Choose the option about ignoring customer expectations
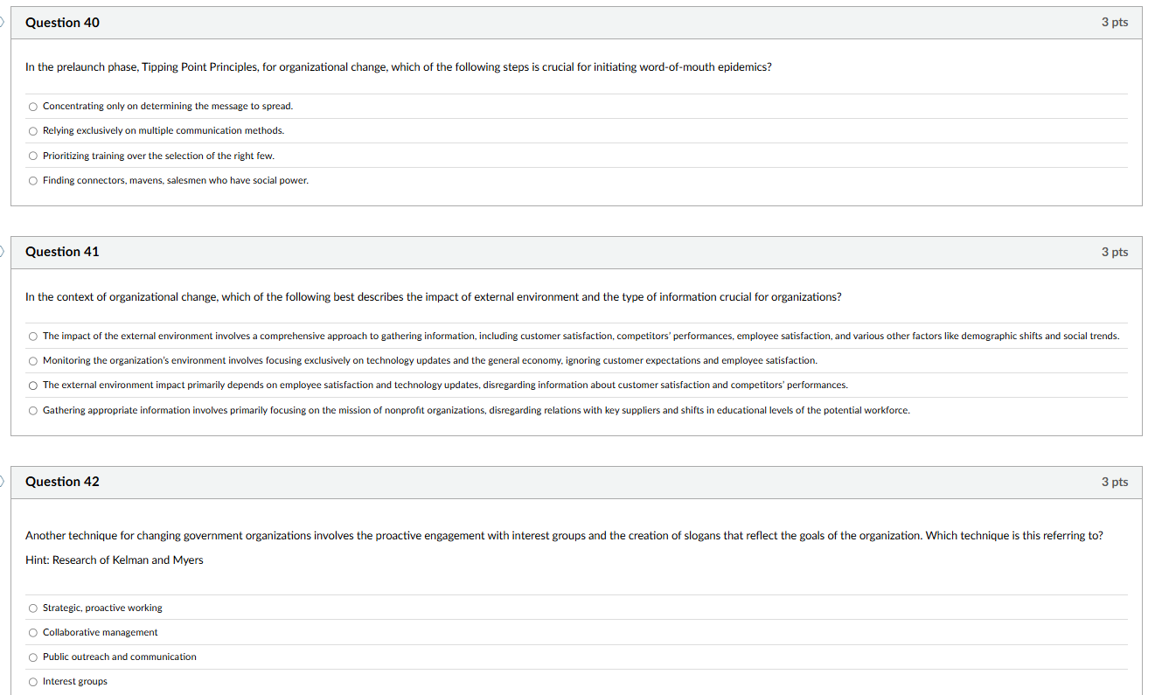This screenshot has width=1155, height=695. pos(32,360)
